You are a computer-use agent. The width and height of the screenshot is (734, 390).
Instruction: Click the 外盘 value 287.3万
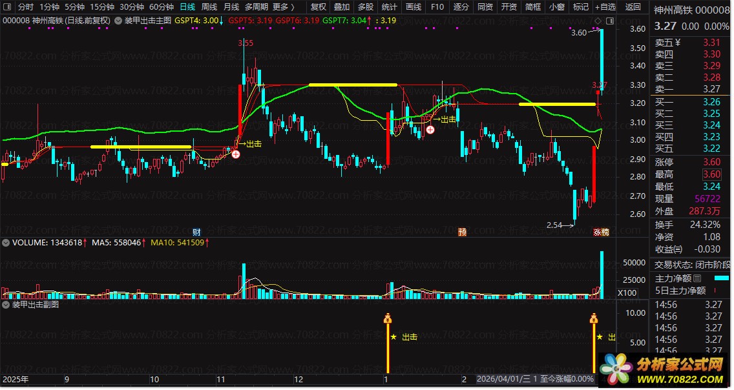coord(704,211)
